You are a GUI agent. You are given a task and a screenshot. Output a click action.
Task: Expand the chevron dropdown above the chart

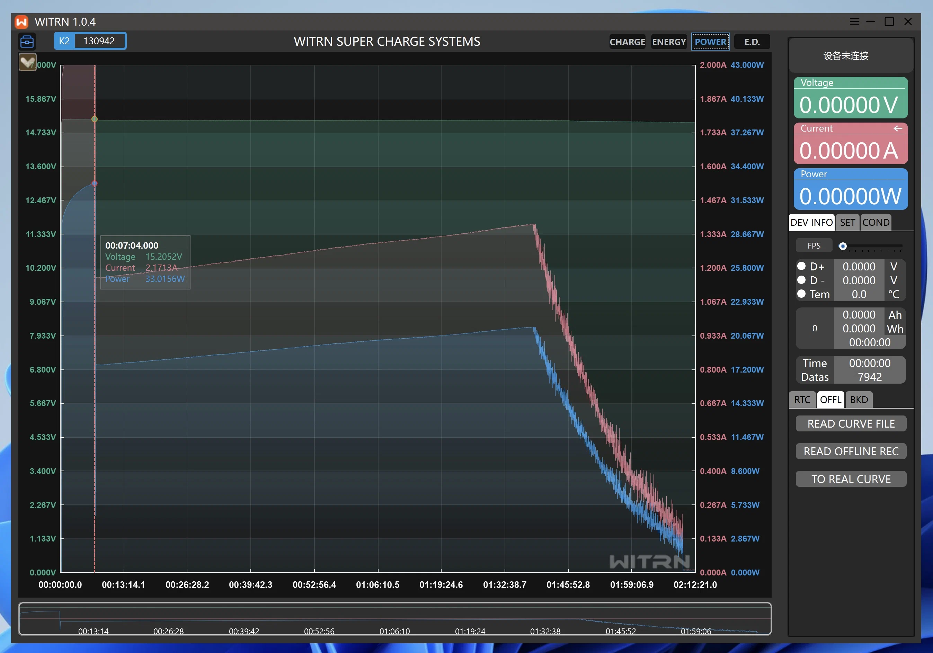point(28,62)
